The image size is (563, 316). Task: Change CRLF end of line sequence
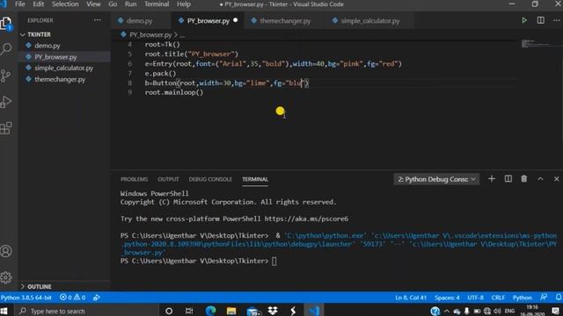pyautogui.click(x=498, y=298)
